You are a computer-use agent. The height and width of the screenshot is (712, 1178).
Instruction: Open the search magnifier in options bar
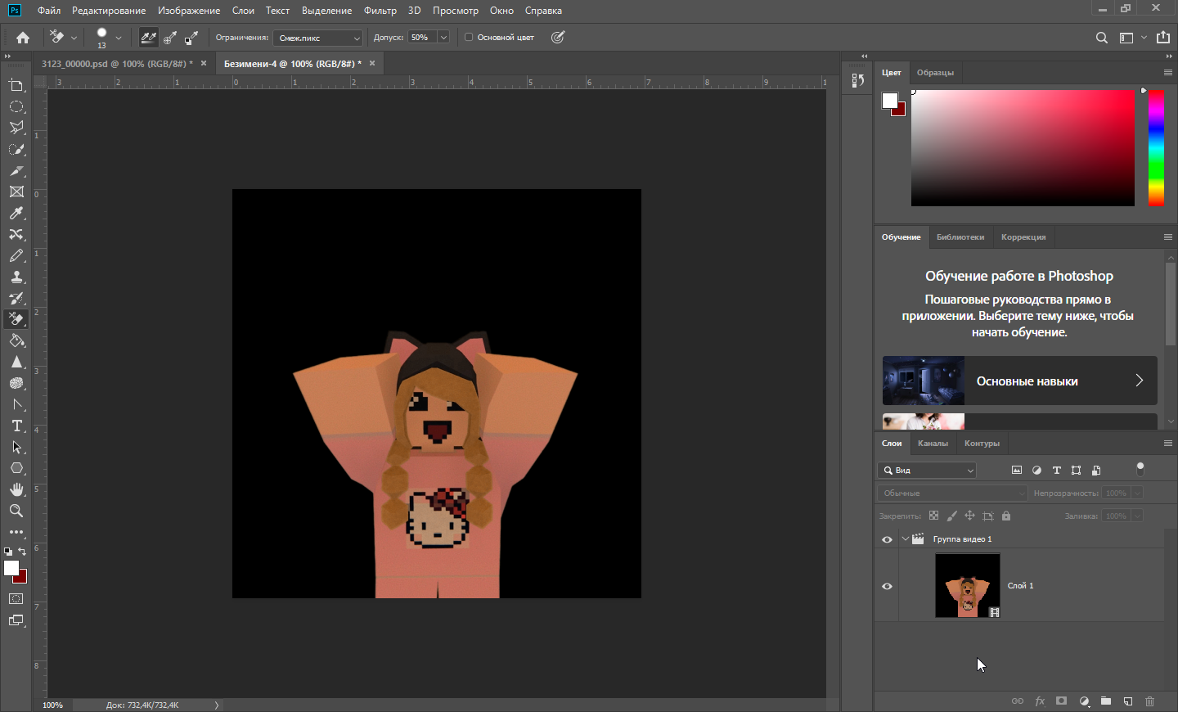click(1102, 38)
